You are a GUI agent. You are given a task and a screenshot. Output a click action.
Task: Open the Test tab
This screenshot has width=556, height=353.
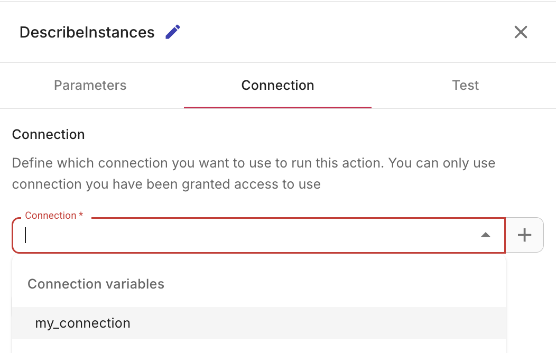(x=465, y=85)
